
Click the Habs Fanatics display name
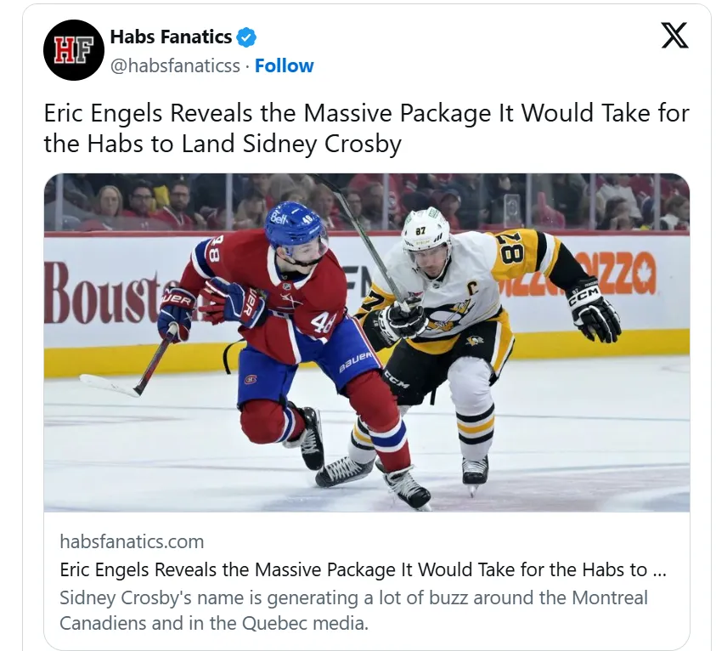[172, 37]
